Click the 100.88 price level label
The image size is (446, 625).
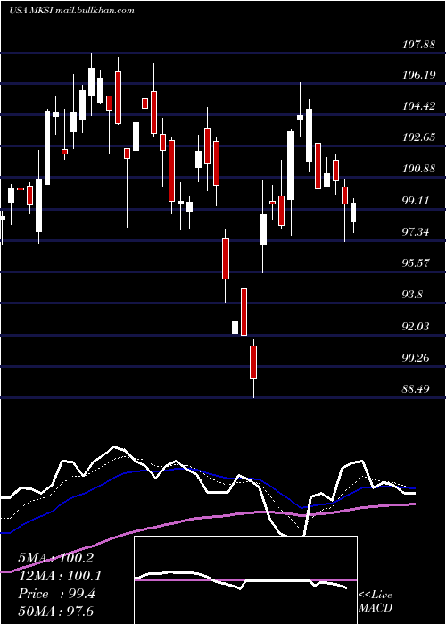click(419, 169)
